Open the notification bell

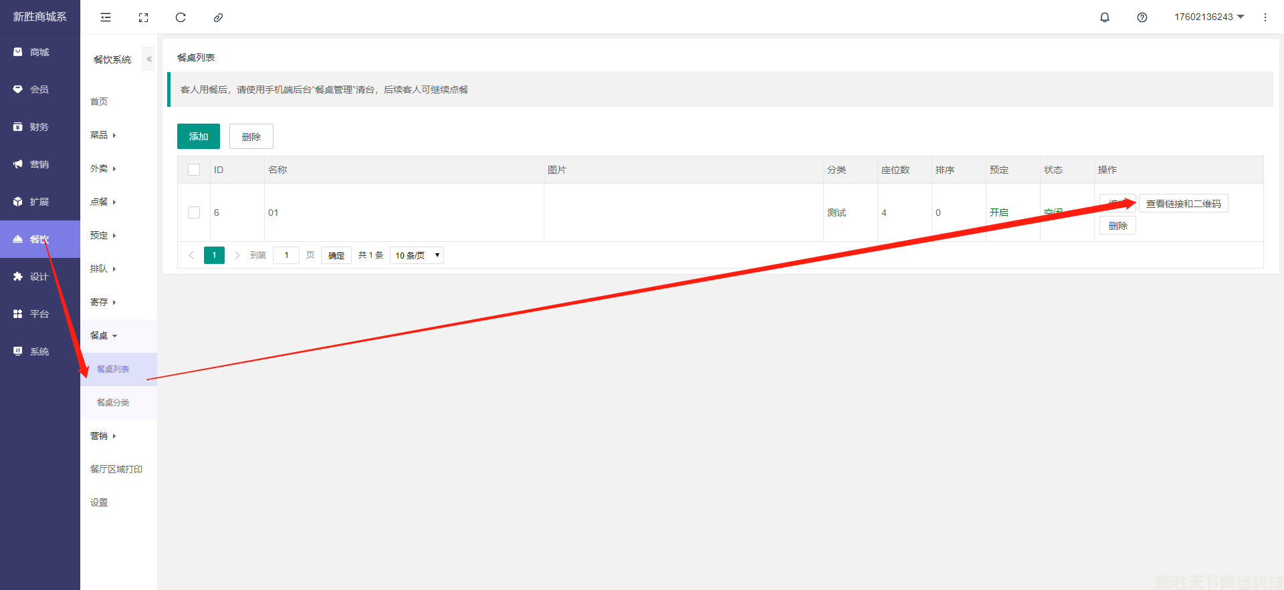point(1105,17)
